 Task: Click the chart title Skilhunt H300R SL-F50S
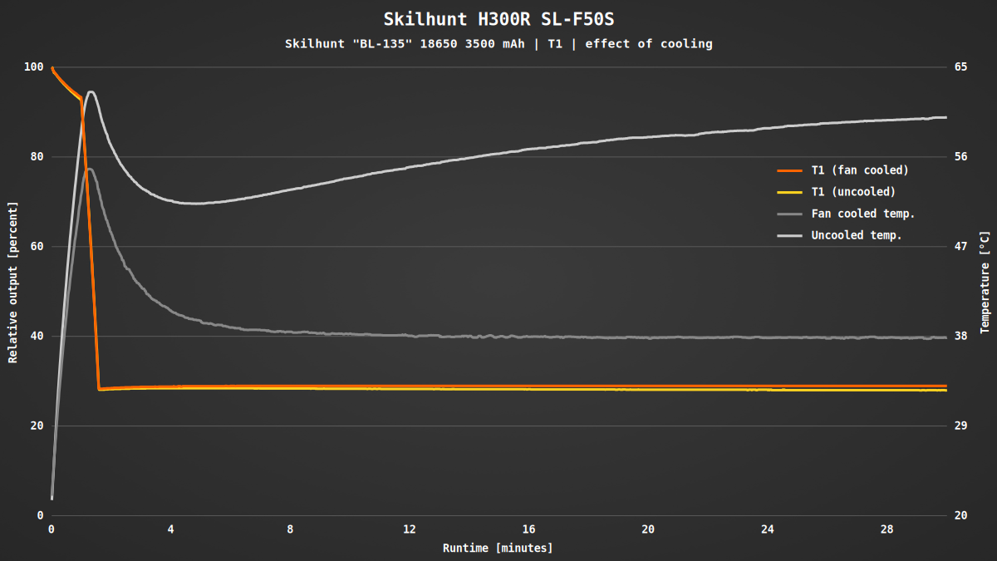pos(498,19)
